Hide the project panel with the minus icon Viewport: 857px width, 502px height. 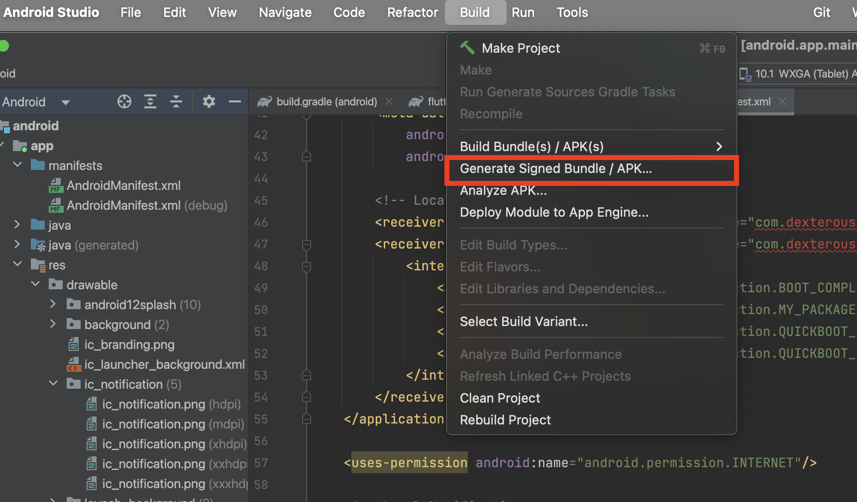pyautogui.click(x=235, y=101)
